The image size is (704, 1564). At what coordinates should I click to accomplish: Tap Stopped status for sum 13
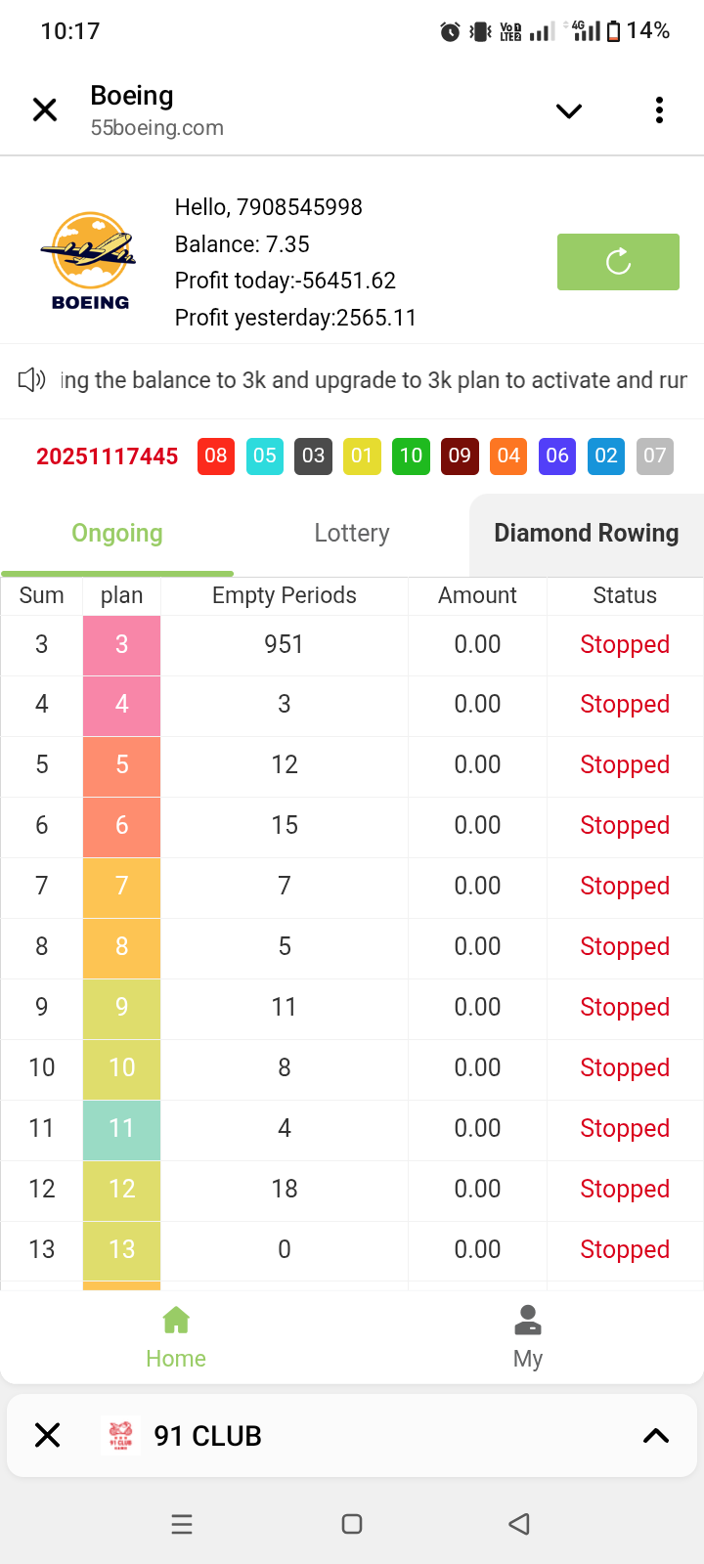click(625, 1249)
